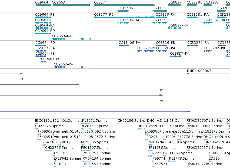Viewport: 230px width, 168px height.
Task: Click transcript CG33282-RB
Action: pos(208,23)
